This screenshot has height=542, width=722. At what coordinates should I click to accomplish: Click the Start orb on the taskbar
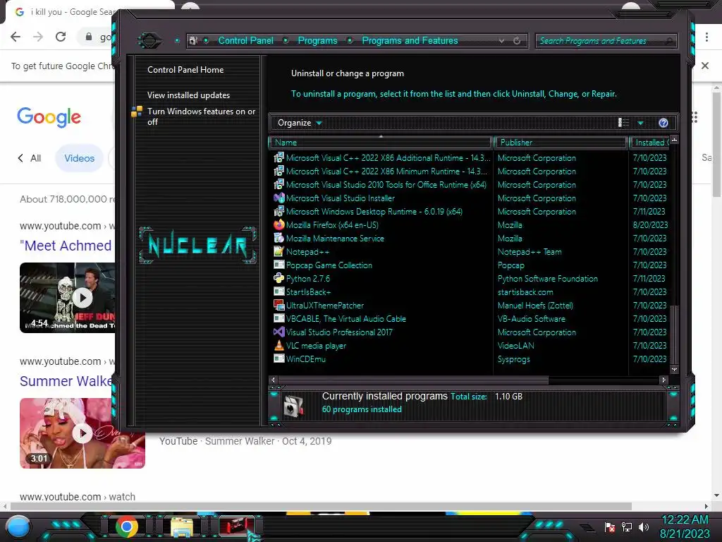tap(18, 527)
